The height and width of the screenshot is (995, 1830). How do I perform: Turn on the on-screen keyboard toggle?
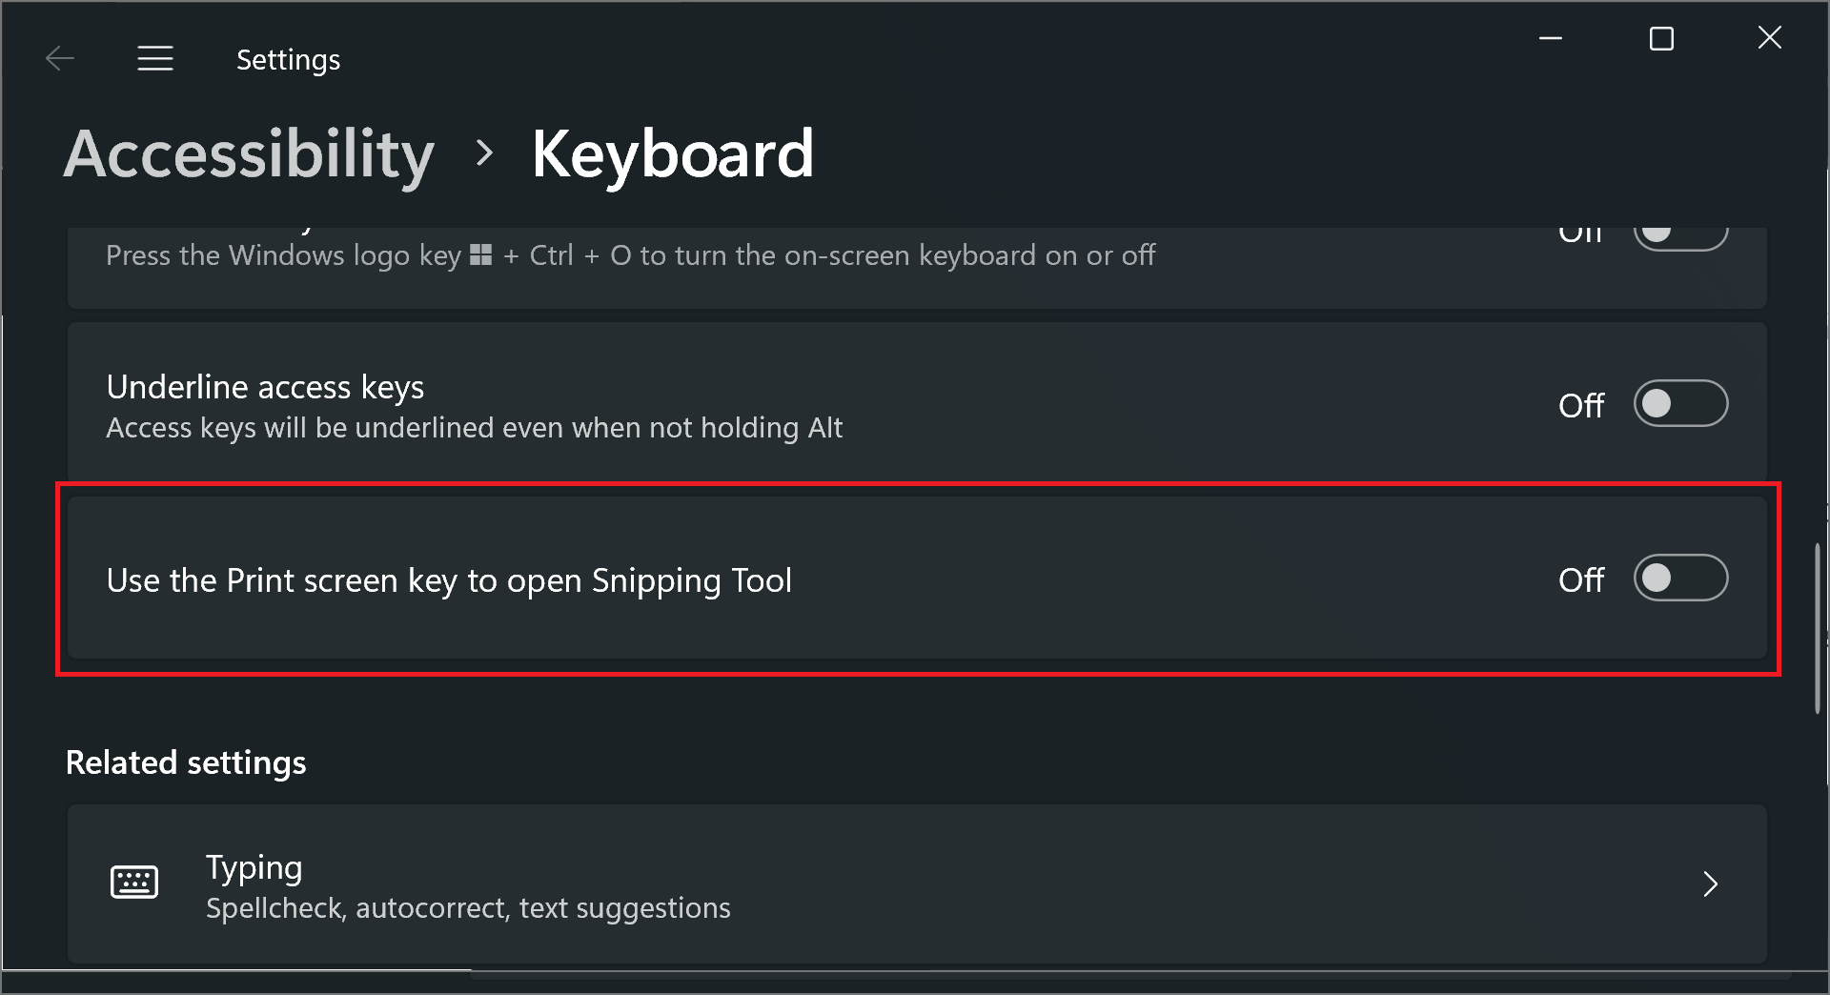click(x=1680, y=232)
